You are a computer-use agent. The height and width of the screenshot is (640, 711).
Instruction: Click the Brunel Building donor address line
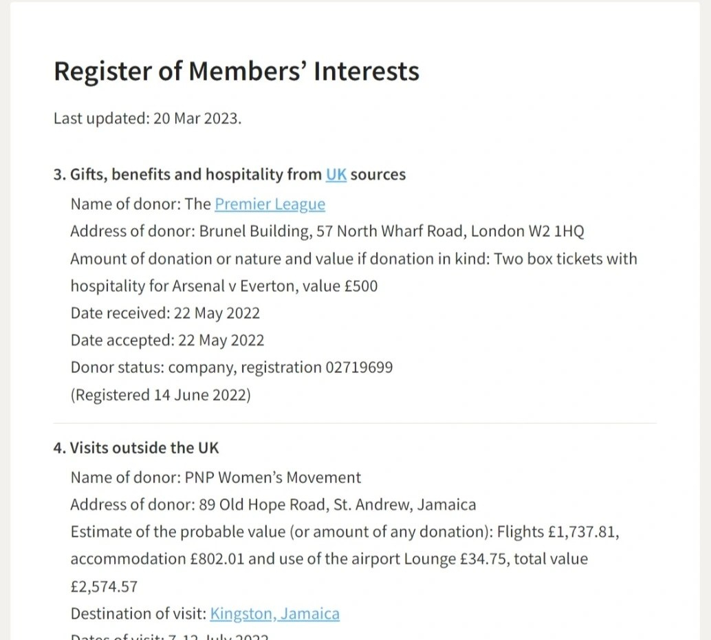pyautogui.click(x=327, y=231)
